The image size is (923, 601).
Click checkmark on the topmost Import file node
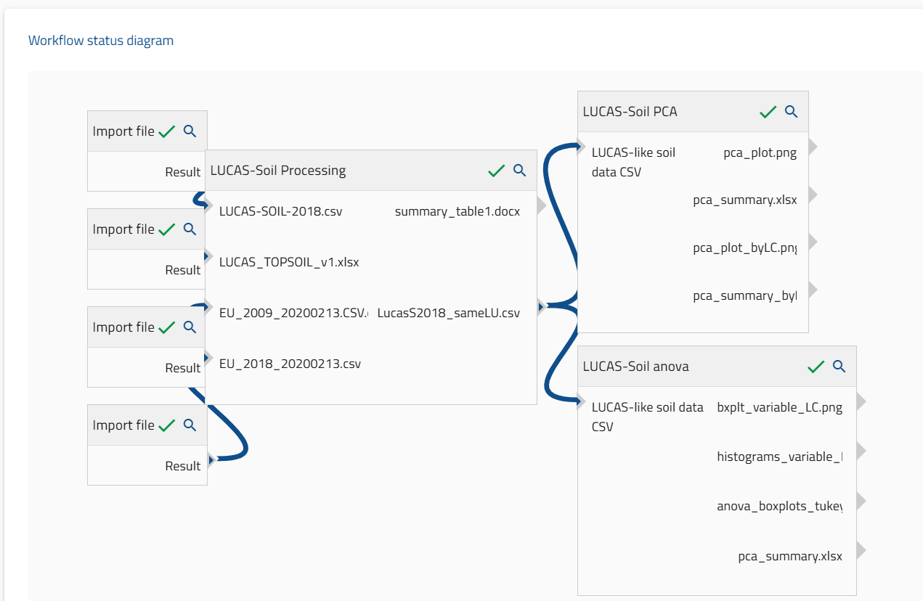coord(167,132)
